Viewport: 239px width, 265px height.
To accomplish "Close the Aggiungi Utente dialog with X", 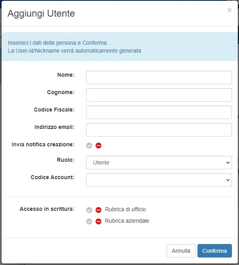I will point(230,11).
